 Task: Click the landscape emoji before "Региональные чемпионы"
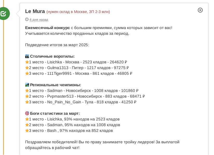click(x=27, y=85)
